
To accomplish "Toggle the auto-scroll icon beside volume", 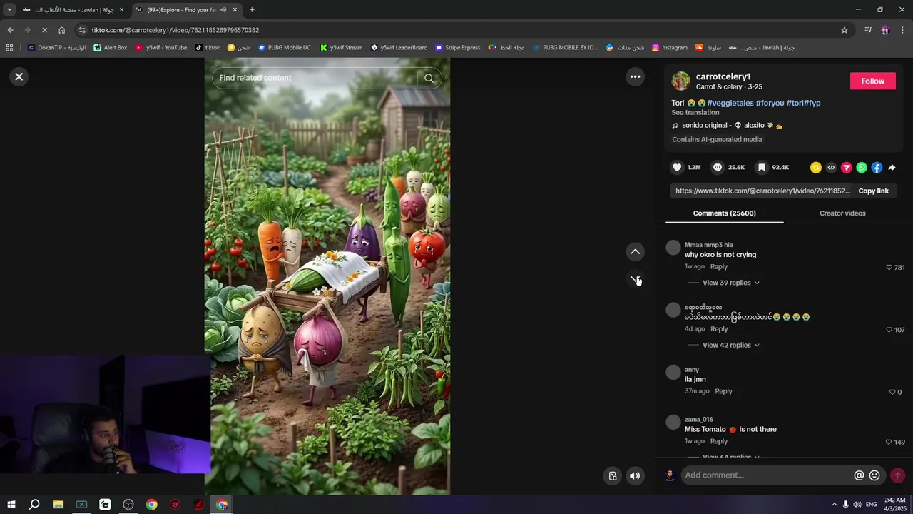I will pyautogui.click(x=613, y=476).
